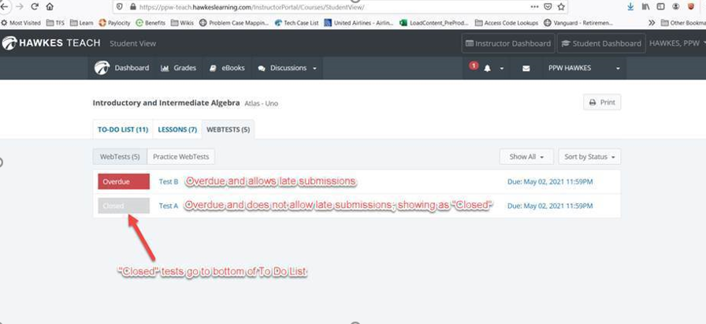
Task: Open the HAWKES, PPW user dropdown
Action: coord(677,43)
